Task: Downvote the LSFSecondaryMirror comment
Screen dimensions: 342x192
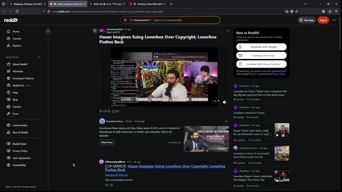Action: coord(111,185)
